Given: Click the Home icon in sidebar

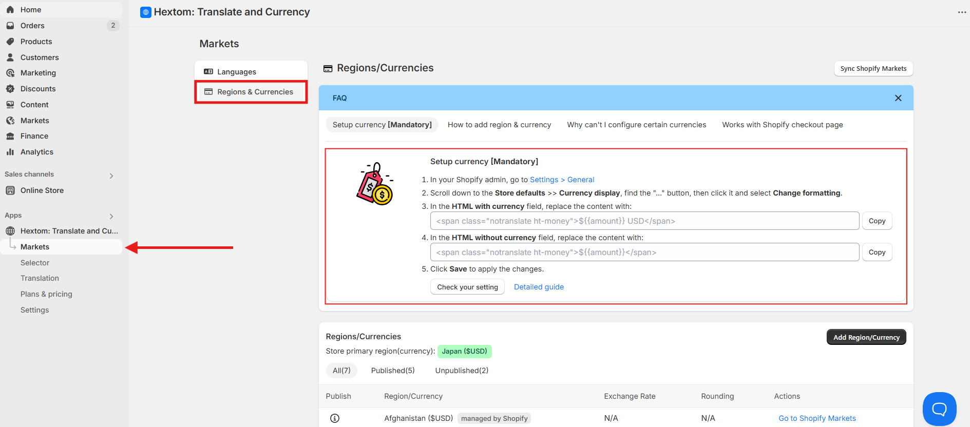Looking at the screenshot, I should tap(10, 10).
